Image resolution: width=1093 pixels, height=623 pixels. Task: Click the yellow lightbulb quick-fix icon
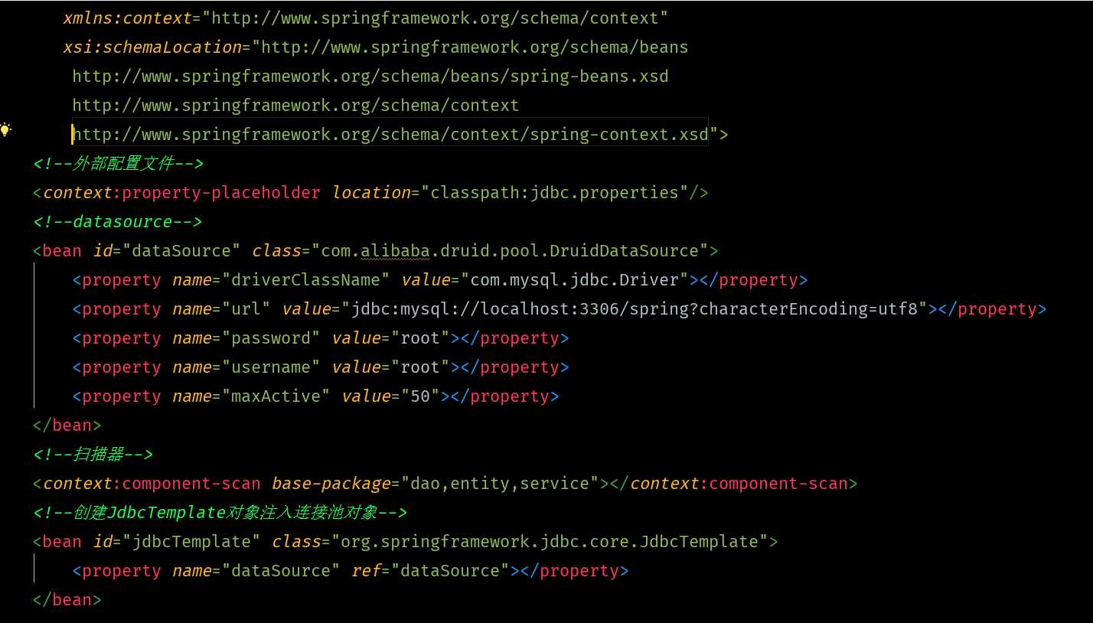pos(6,129)
